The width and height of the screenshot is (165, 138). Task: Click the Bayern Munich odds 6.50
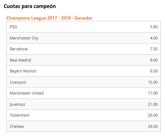(x=154, y=71)
